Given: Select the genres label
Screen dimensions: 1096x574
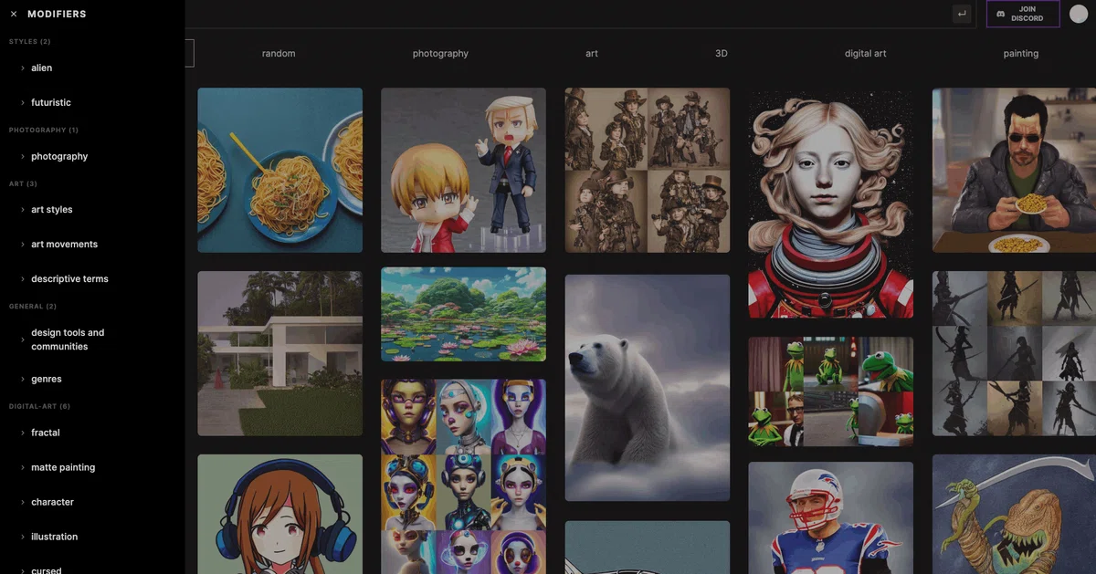Looking at the screenshot, I should [47, 380].
